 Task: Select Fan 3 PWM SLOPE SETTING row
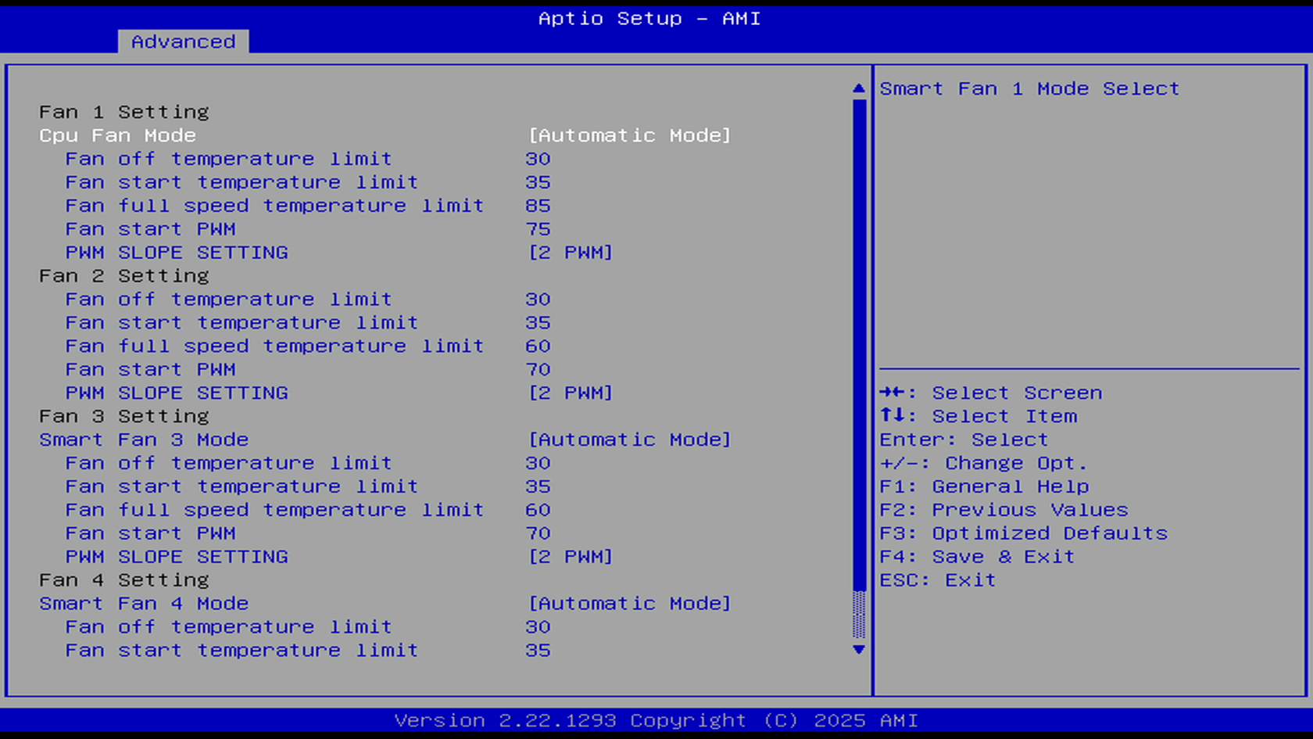[x=177, y=557]
